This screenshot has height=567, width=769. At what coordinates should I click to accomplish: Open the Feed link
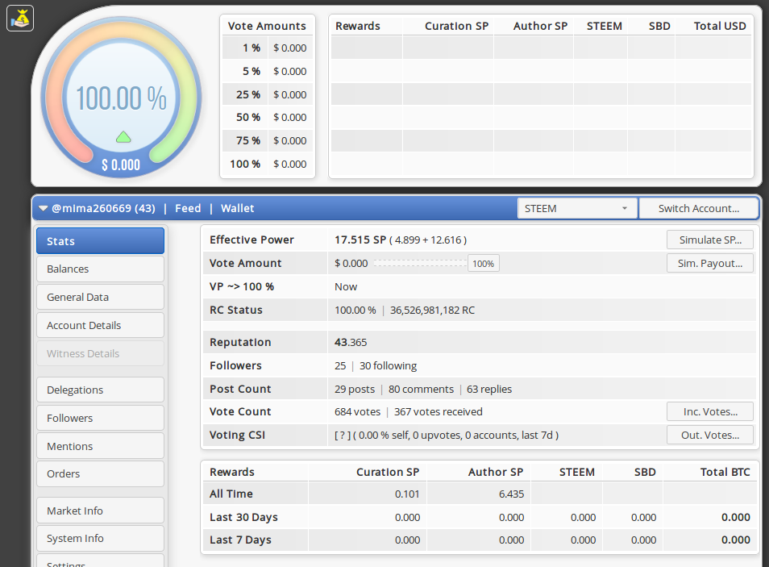(x=188, y=208)
